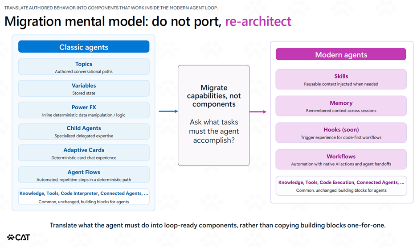Click the Workflows card
417x247 pixels.
pos(341,160)
